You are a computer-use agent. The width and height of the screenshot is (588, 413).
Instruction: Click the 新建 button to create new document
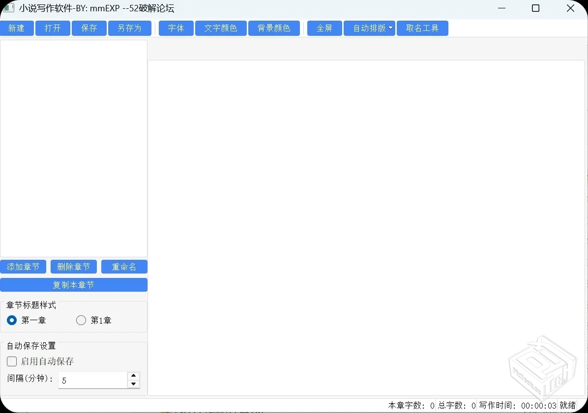17,28
